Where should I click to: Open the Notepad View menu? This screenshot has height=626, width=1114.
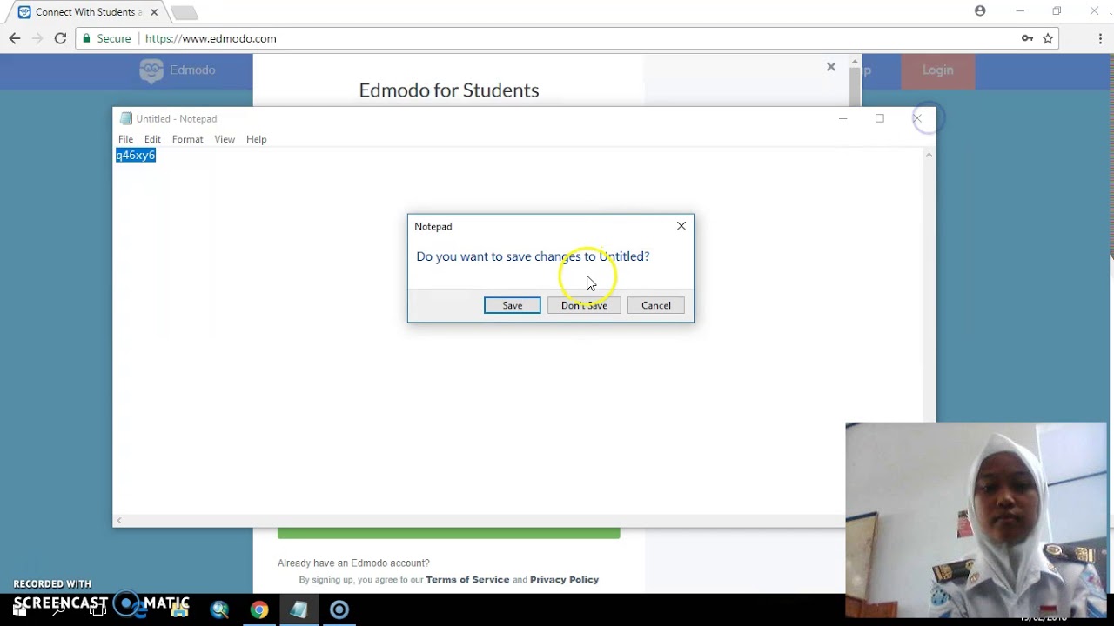(x=225, y=139)
